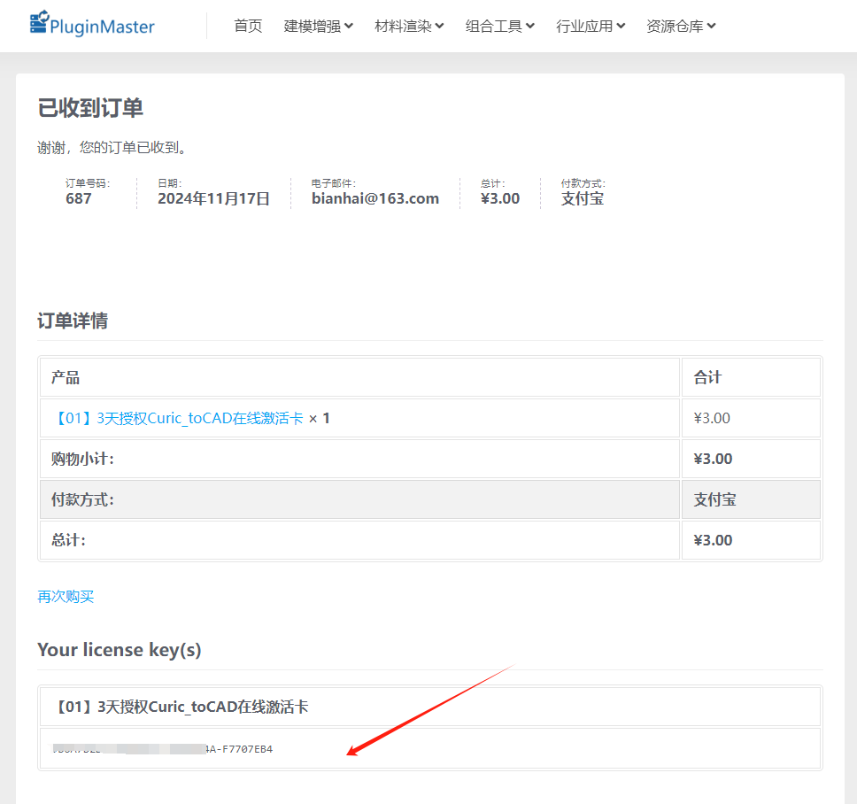
Task: Click the product name in the license key table
Action: pyautogui.click(x=181, y=707)
